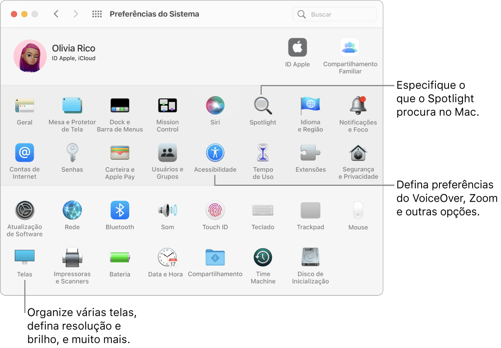Open Impressoras e Scanners pane

pos(72,257)
